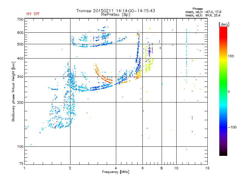Click the '-100' colorbar tick label
Image resolution: width=244 pixels, height=183 pixels.
point(232,127)
